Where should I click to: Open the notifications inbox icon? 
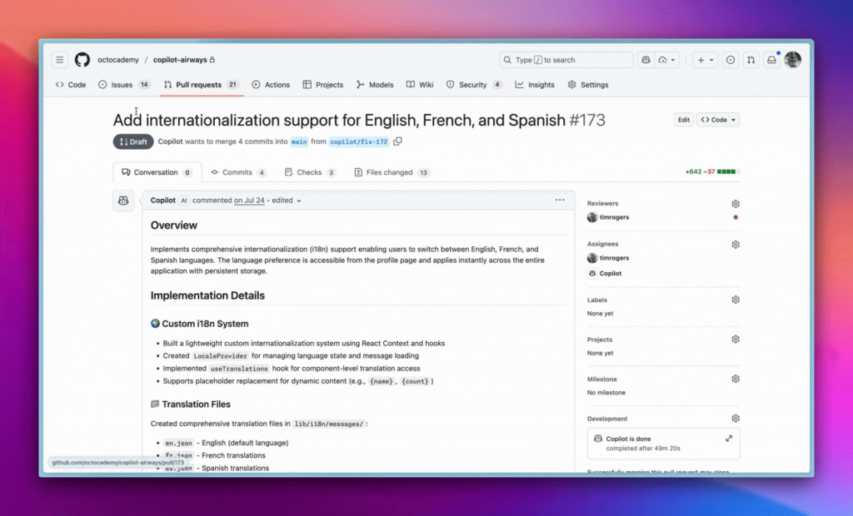[x=771, y=60]
